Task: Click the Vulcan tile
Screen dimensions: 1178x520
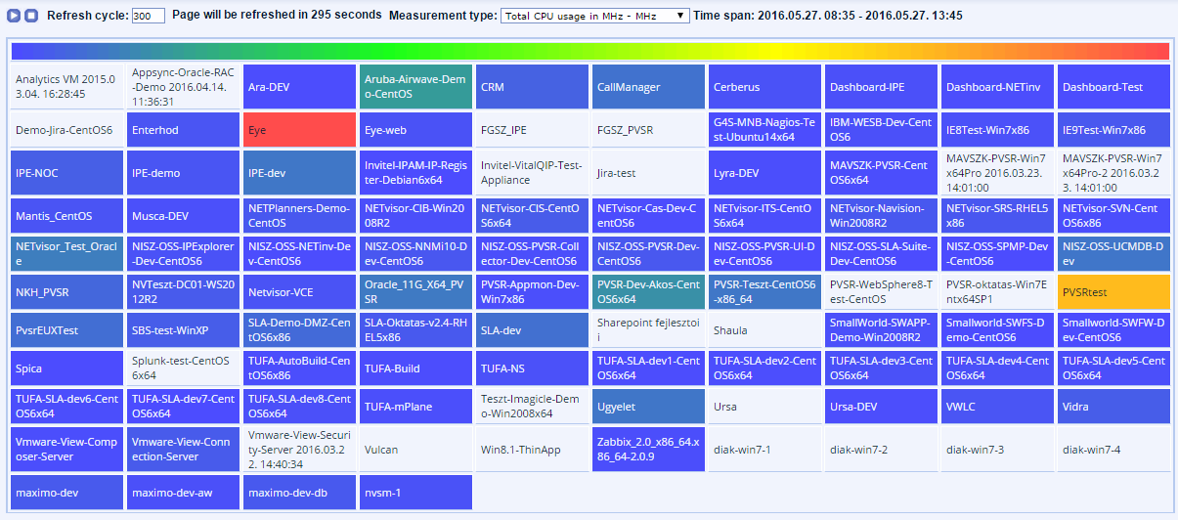Action: pos(414,450)
